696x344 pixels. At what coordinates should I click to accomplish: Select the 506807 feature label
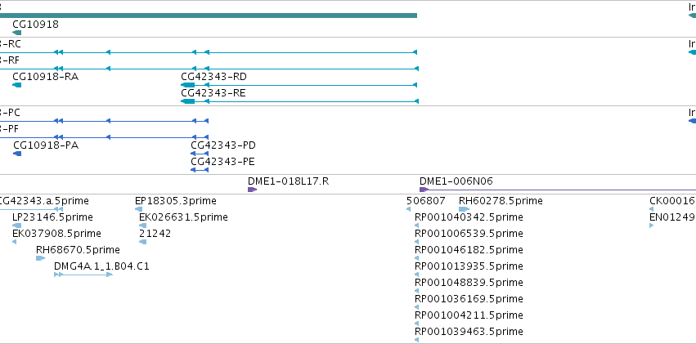[425, 201]
